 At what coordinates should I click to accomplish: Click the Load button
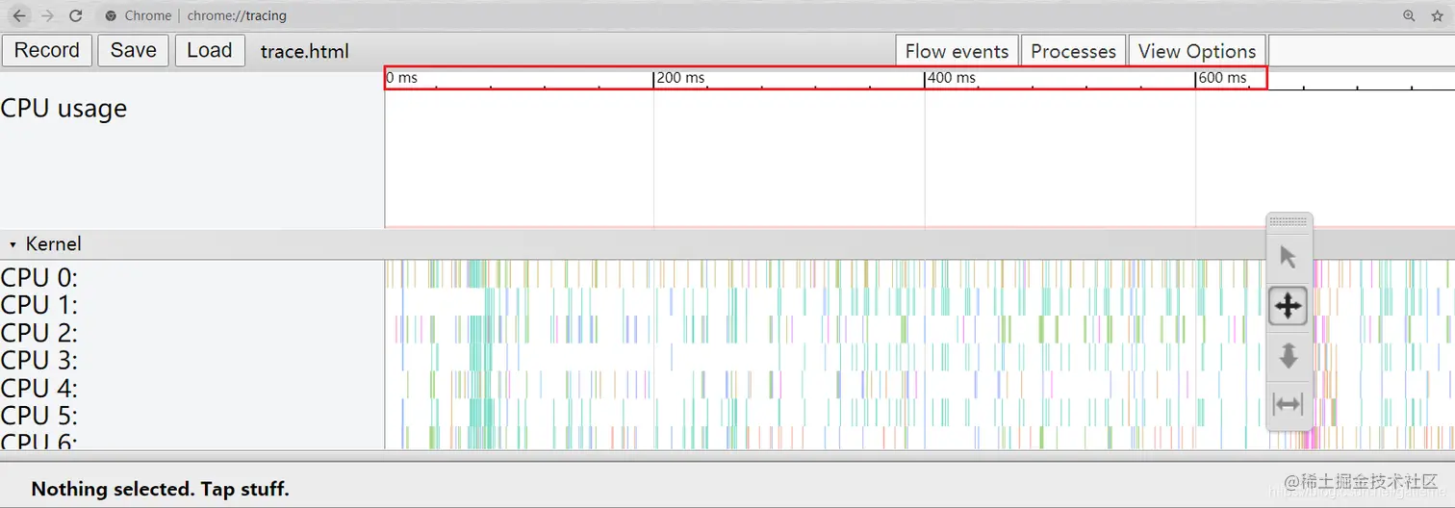210,51
